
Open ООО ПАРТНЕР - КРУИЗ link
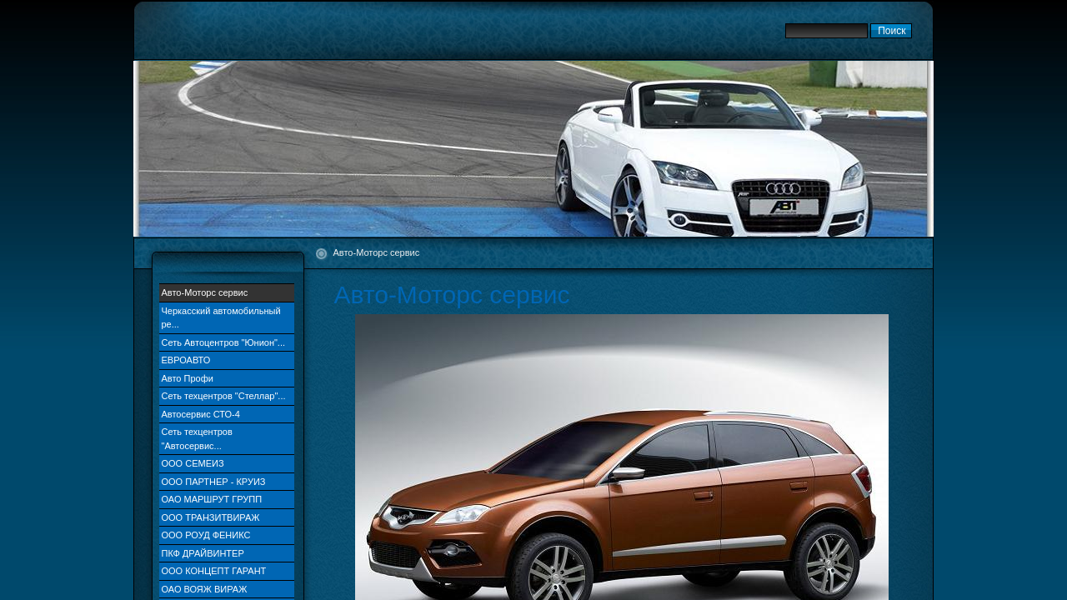click(227, 482)
